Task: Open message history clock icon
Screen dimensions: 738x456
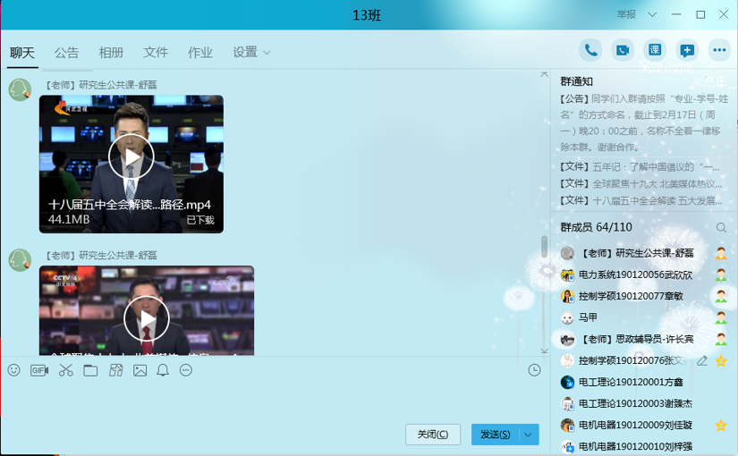Action: click(x=534, y=370)
